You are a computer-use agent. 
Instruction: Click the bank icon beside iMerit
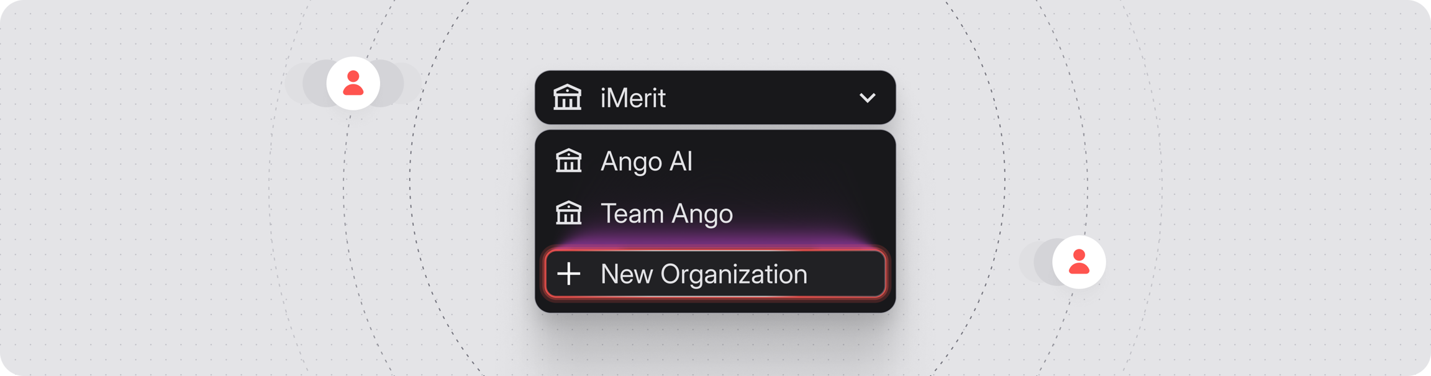(x=567, y=97)
